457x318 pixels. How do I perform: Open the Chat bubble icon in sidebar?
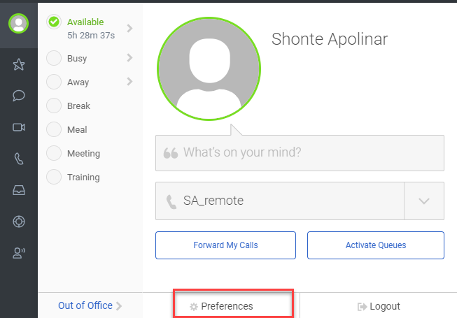(19, 96)
